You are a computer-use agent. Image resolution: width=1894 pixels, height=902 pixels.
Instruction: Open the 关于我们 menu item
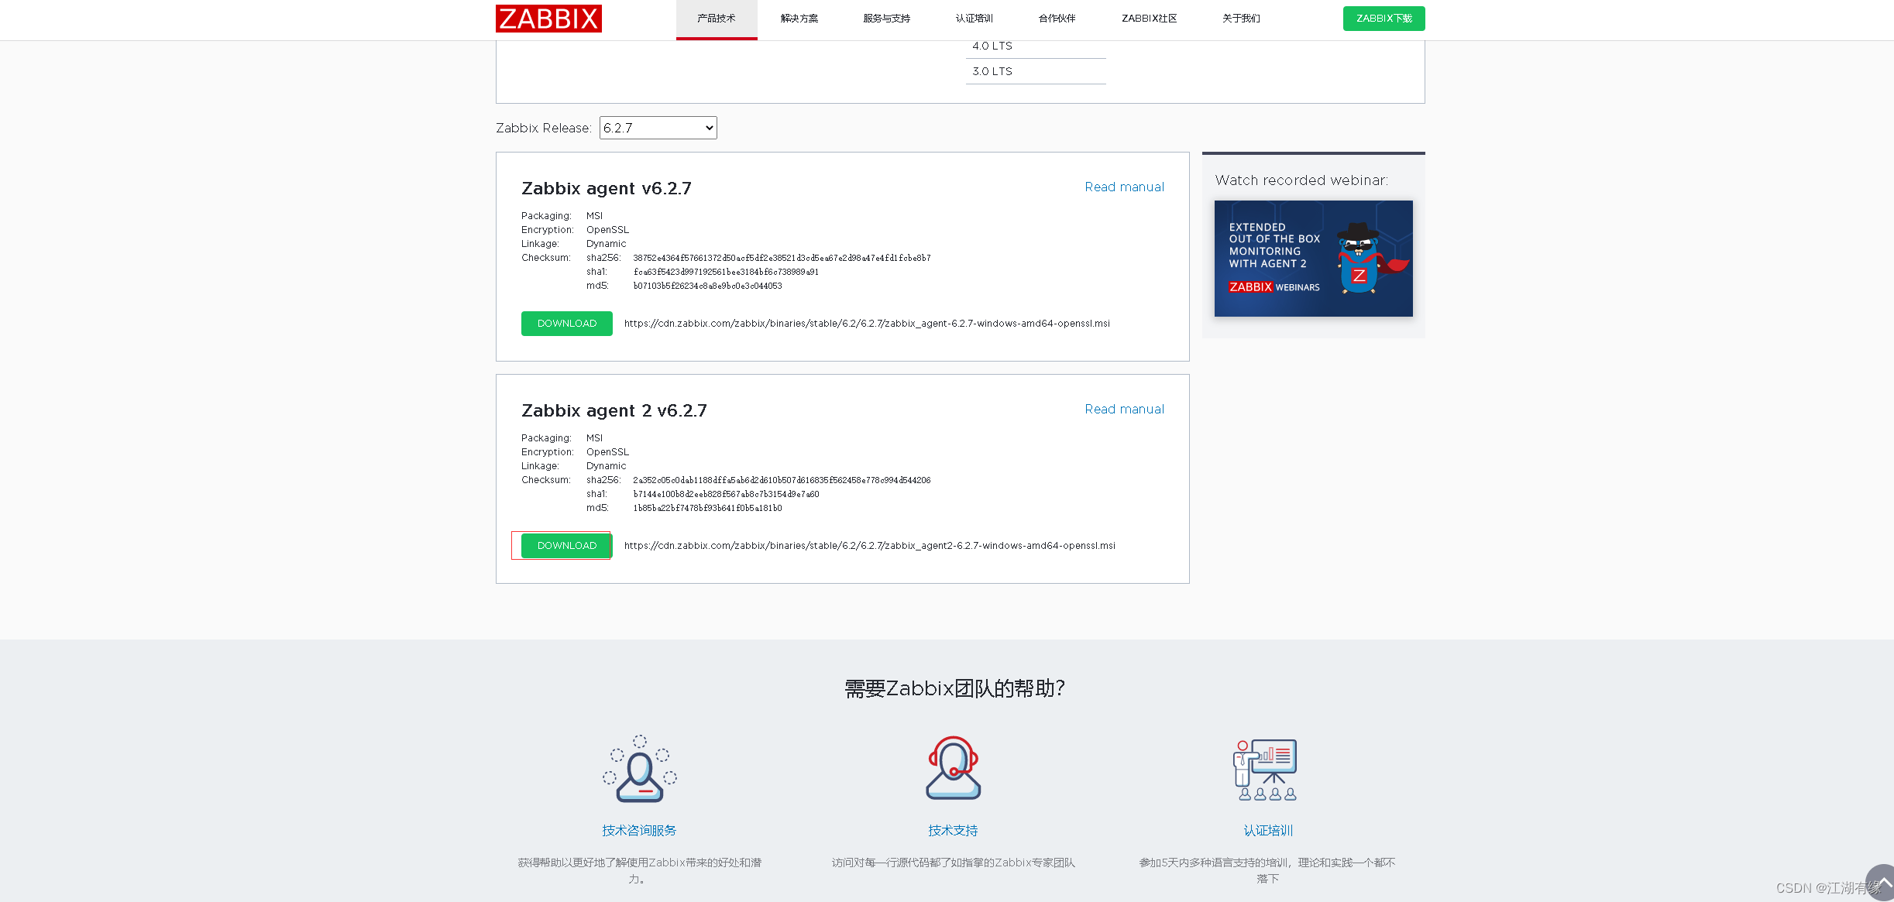pos(1242,19)
